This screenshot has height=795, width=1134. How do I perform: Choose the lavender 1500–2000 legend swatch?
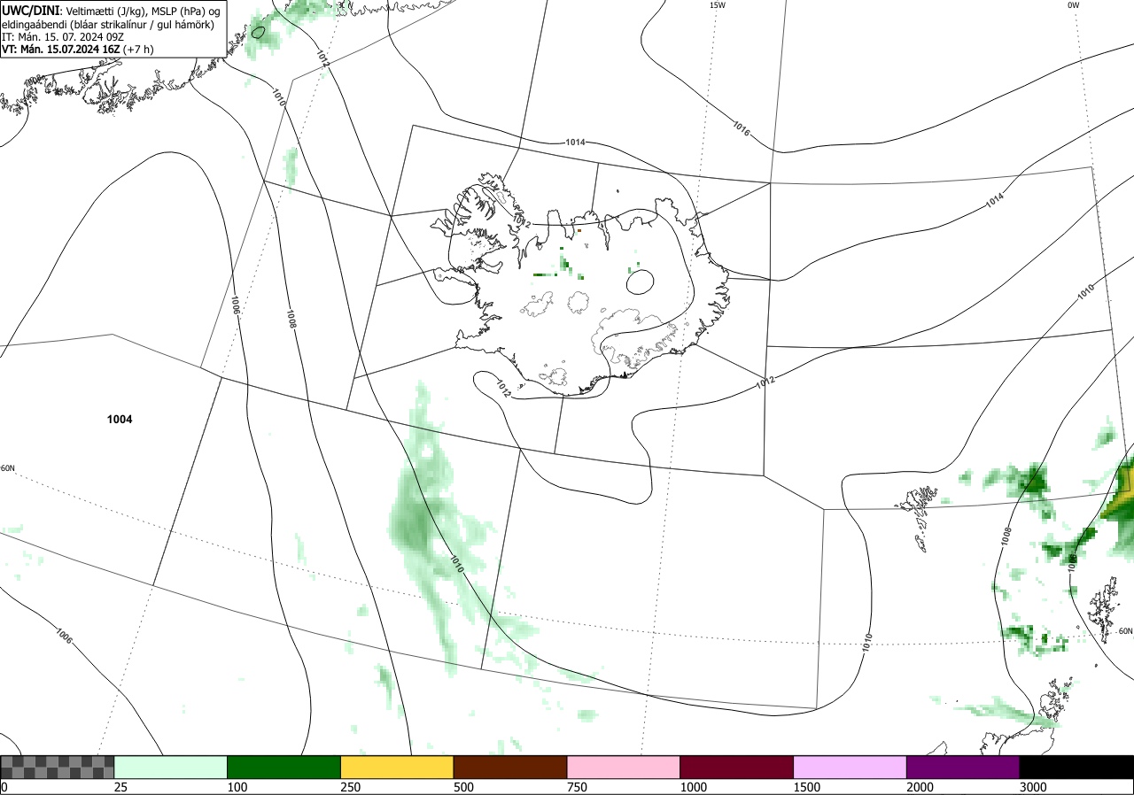(x=850, y=767)
